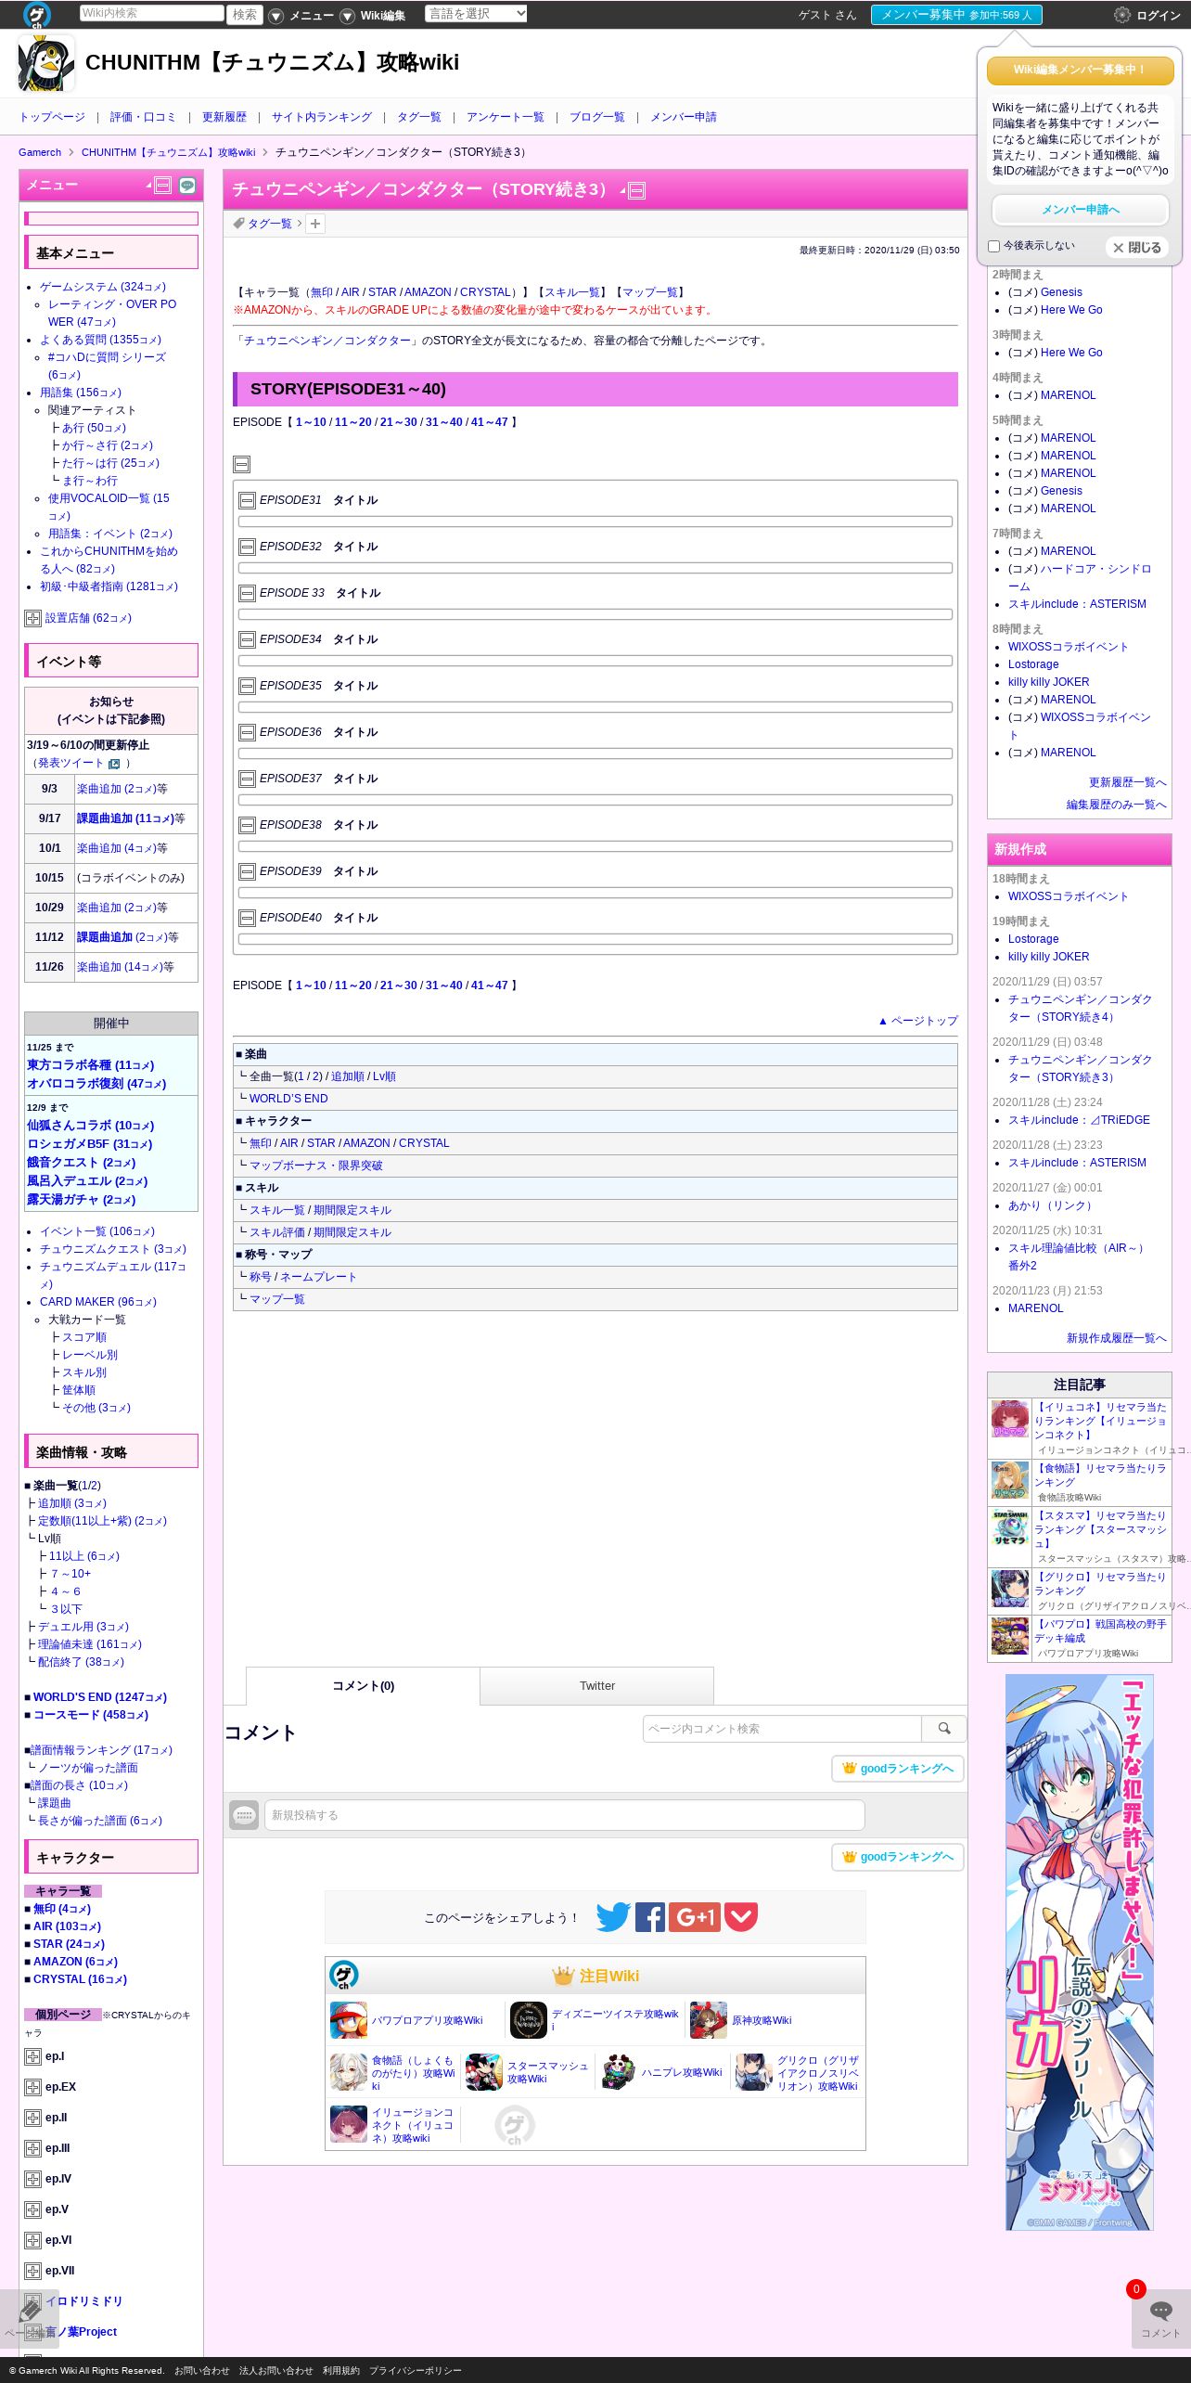Switch to the Twitter tab

pyautogui.click(x=597, y=1685)
